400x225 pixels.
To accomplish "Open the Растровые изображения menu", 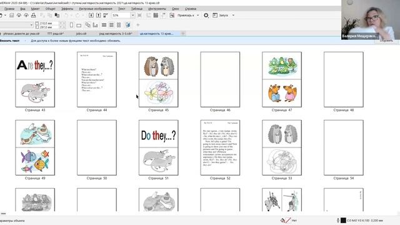I will click(x=96, y=9).
